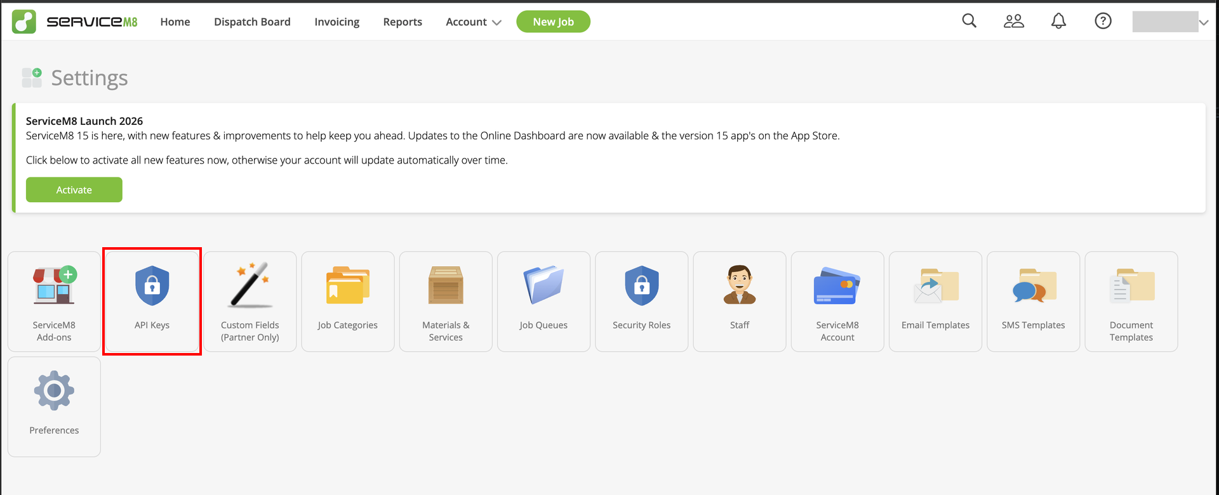Click the New Job button
1219x495 pixels.
click(553, 22)
